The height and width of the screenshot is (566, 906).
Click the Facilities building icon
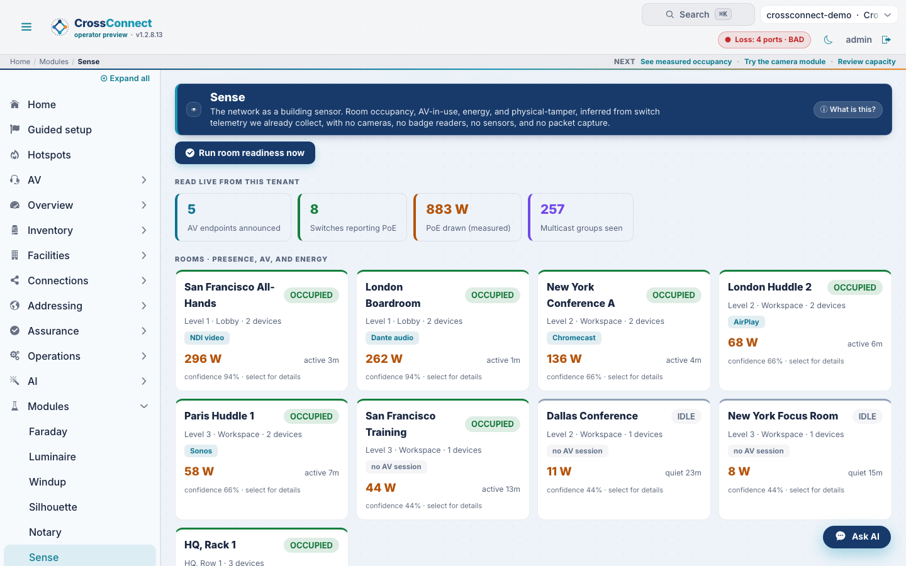tap(15, 255)
